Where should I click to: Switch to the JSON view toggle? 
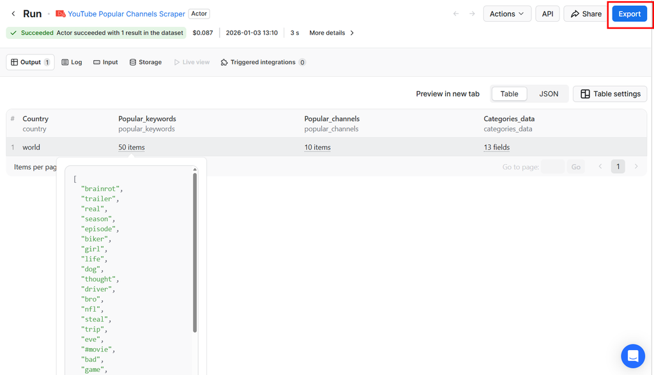pos(549,94)
